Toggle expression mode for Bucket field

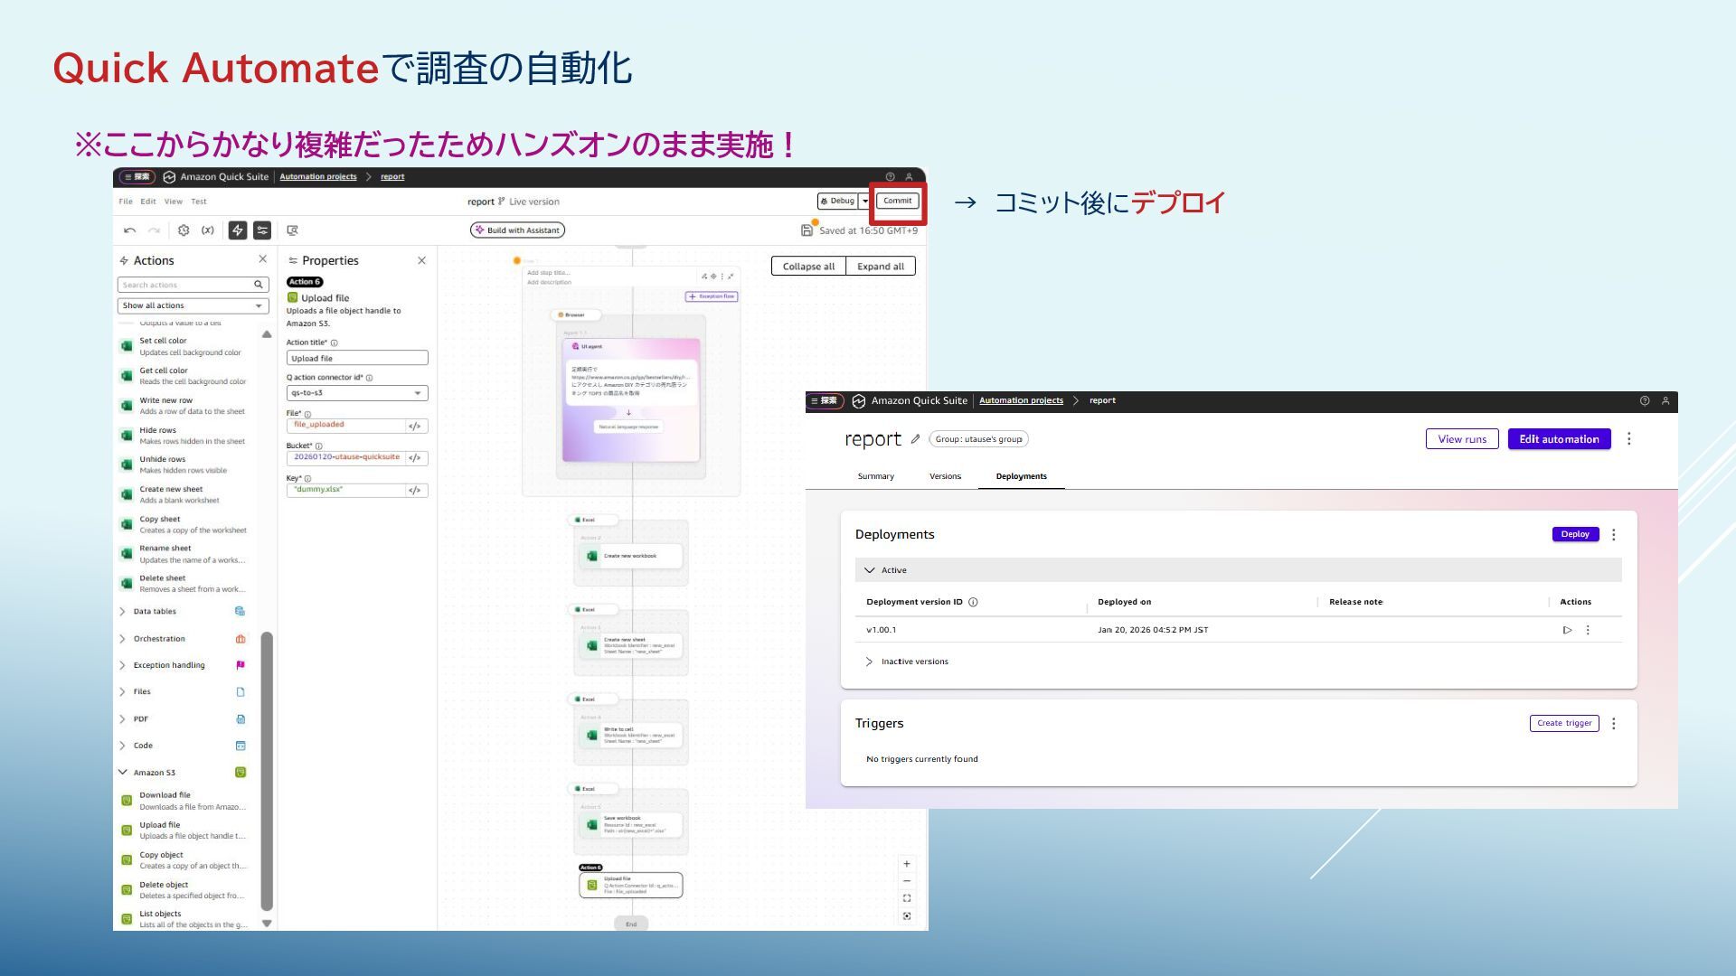(415, 458)
